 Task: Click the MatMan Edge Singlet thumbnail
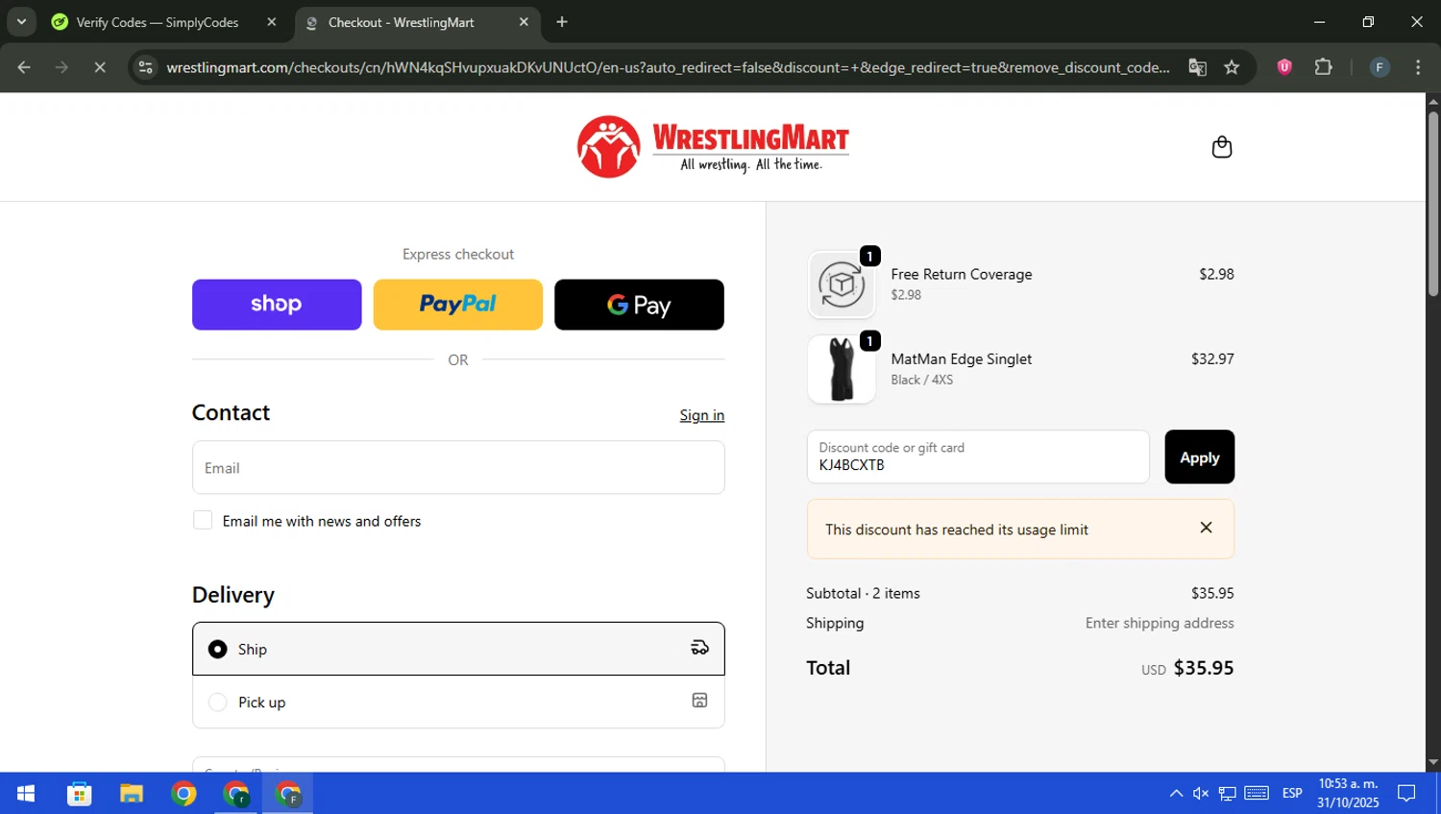point(842,369)
